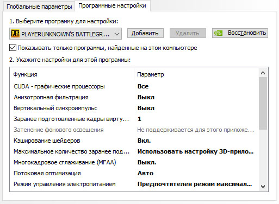Click the Не поддерживается для этого приложе... value
The height and width of the screenshot is (204, 279).
point(195,130)
